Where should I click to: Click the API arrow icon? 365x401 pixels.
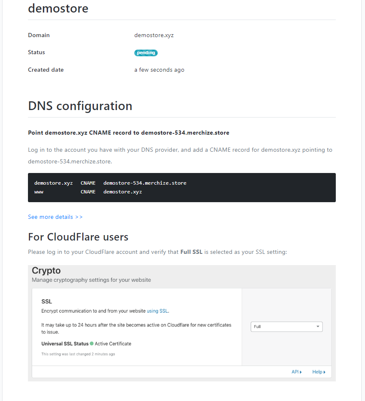pos(301,372)
